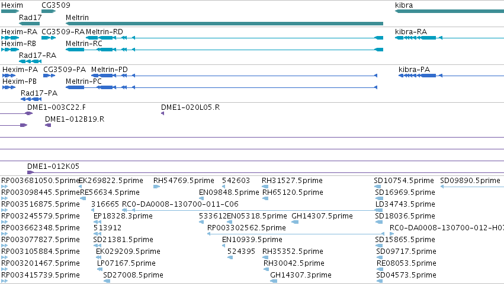Viewport: 504px width, 284px height.
Task: Select the CG3509-PA protein label
Action: pos(65,70)
